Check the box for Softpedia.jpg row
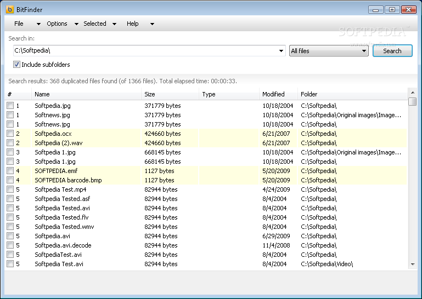 (10, 106)
